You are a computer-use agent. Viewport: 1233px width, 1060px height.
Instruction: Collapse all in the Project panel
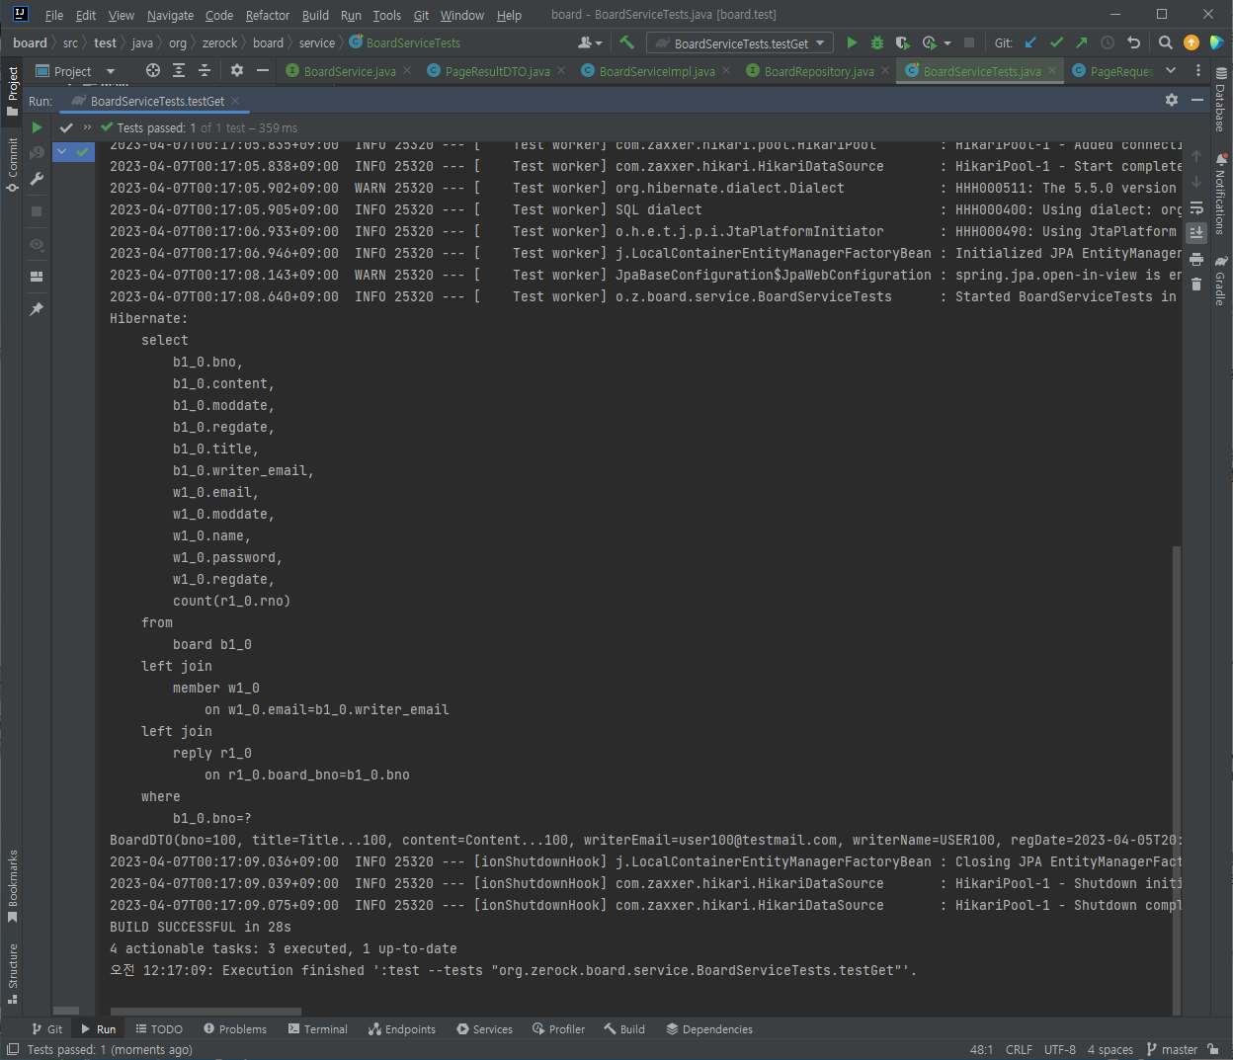coord(205,70)
